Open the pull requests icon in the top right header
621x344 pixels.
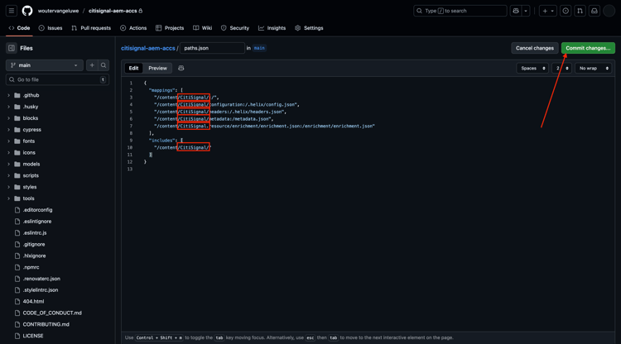tap(580, 11)
